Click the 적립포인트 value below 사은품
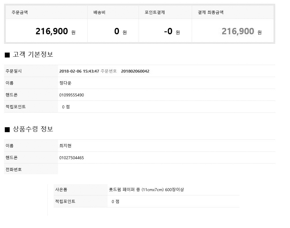The image size is (290, 228). point(115,202)
